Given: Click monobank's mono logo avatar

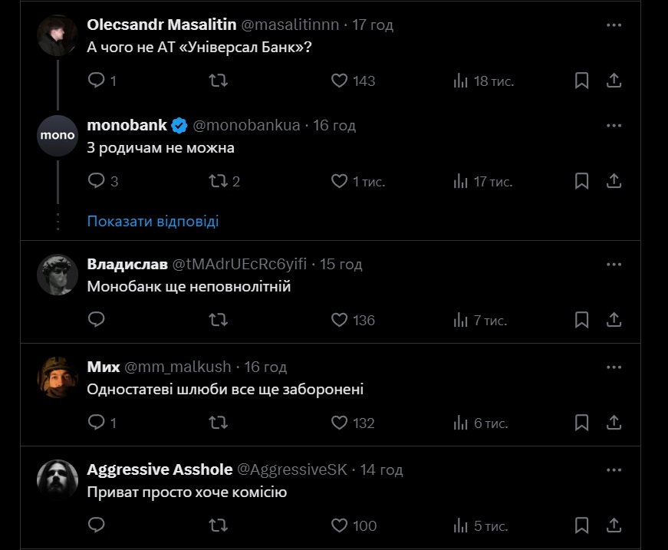Looking at the screenshot, I should 58,136.
